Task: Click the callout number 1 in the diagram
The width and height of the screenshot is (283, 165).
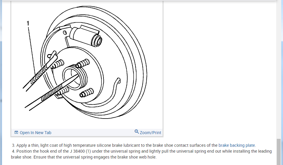Action: tap(28, 23)
